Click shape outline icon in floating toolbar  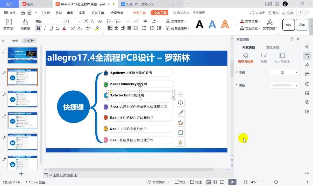pos(181,133)
